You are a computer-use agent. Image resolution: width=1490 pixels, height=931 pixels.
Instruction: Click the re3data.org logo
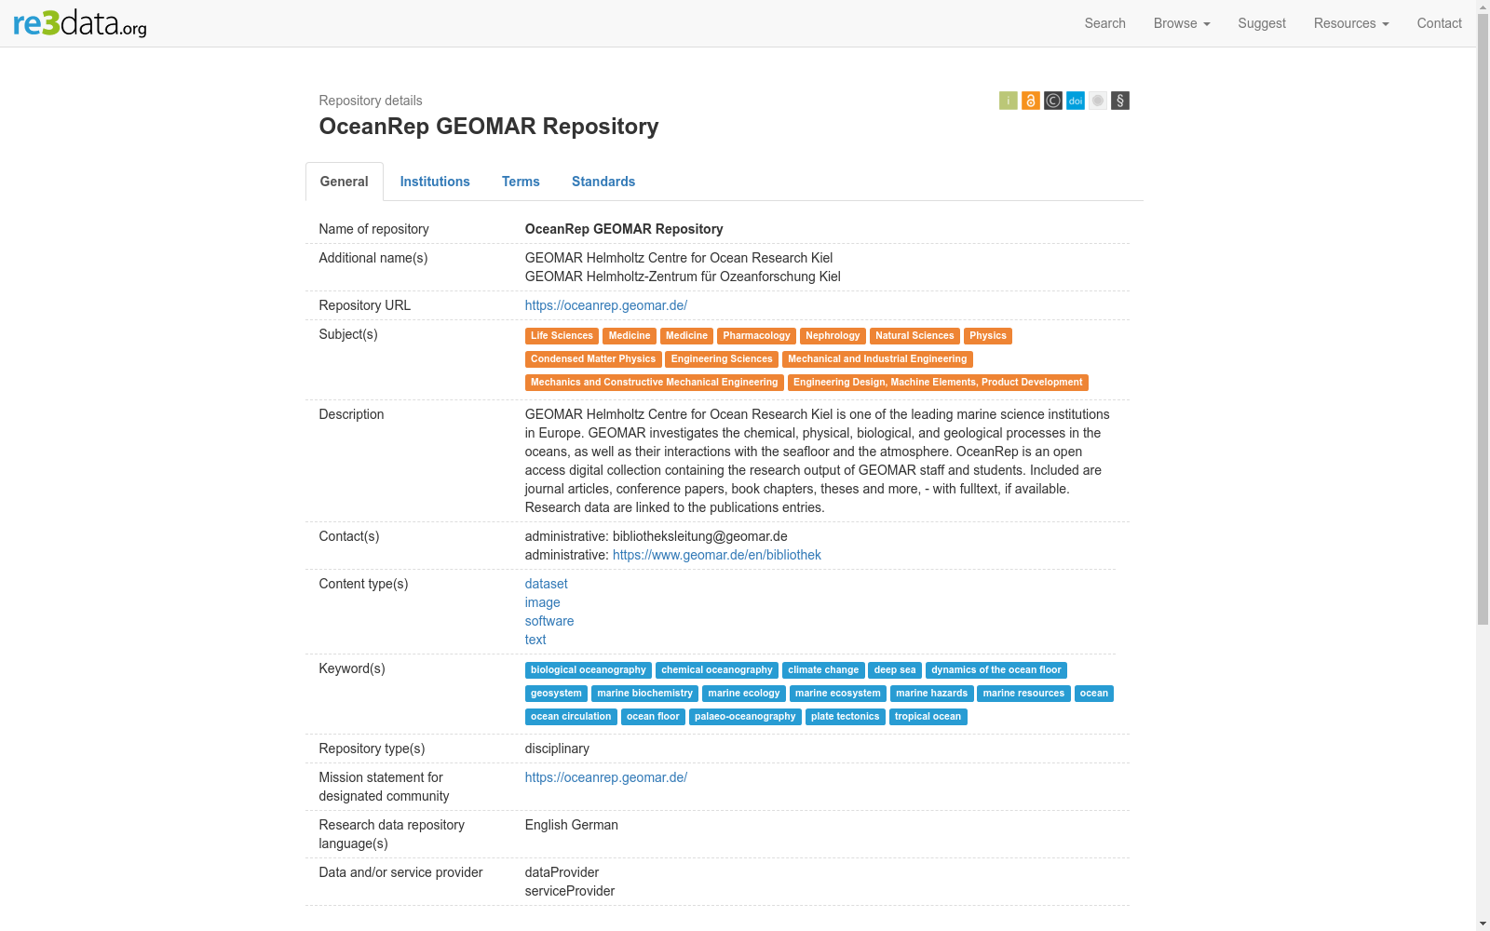[x=80, y=23]
